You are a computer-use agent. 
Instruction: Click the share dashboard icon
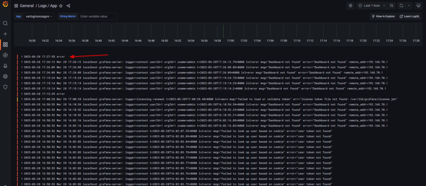tap(68, 6)
